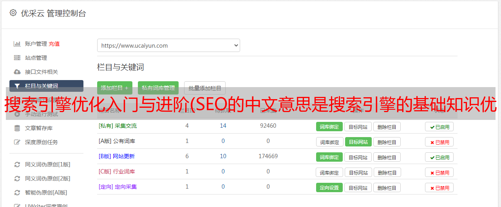Click the refresh icon for 智能伪原创[AI版]
Image resolution: width=501 pixels, height=207 pixels.
17,193
